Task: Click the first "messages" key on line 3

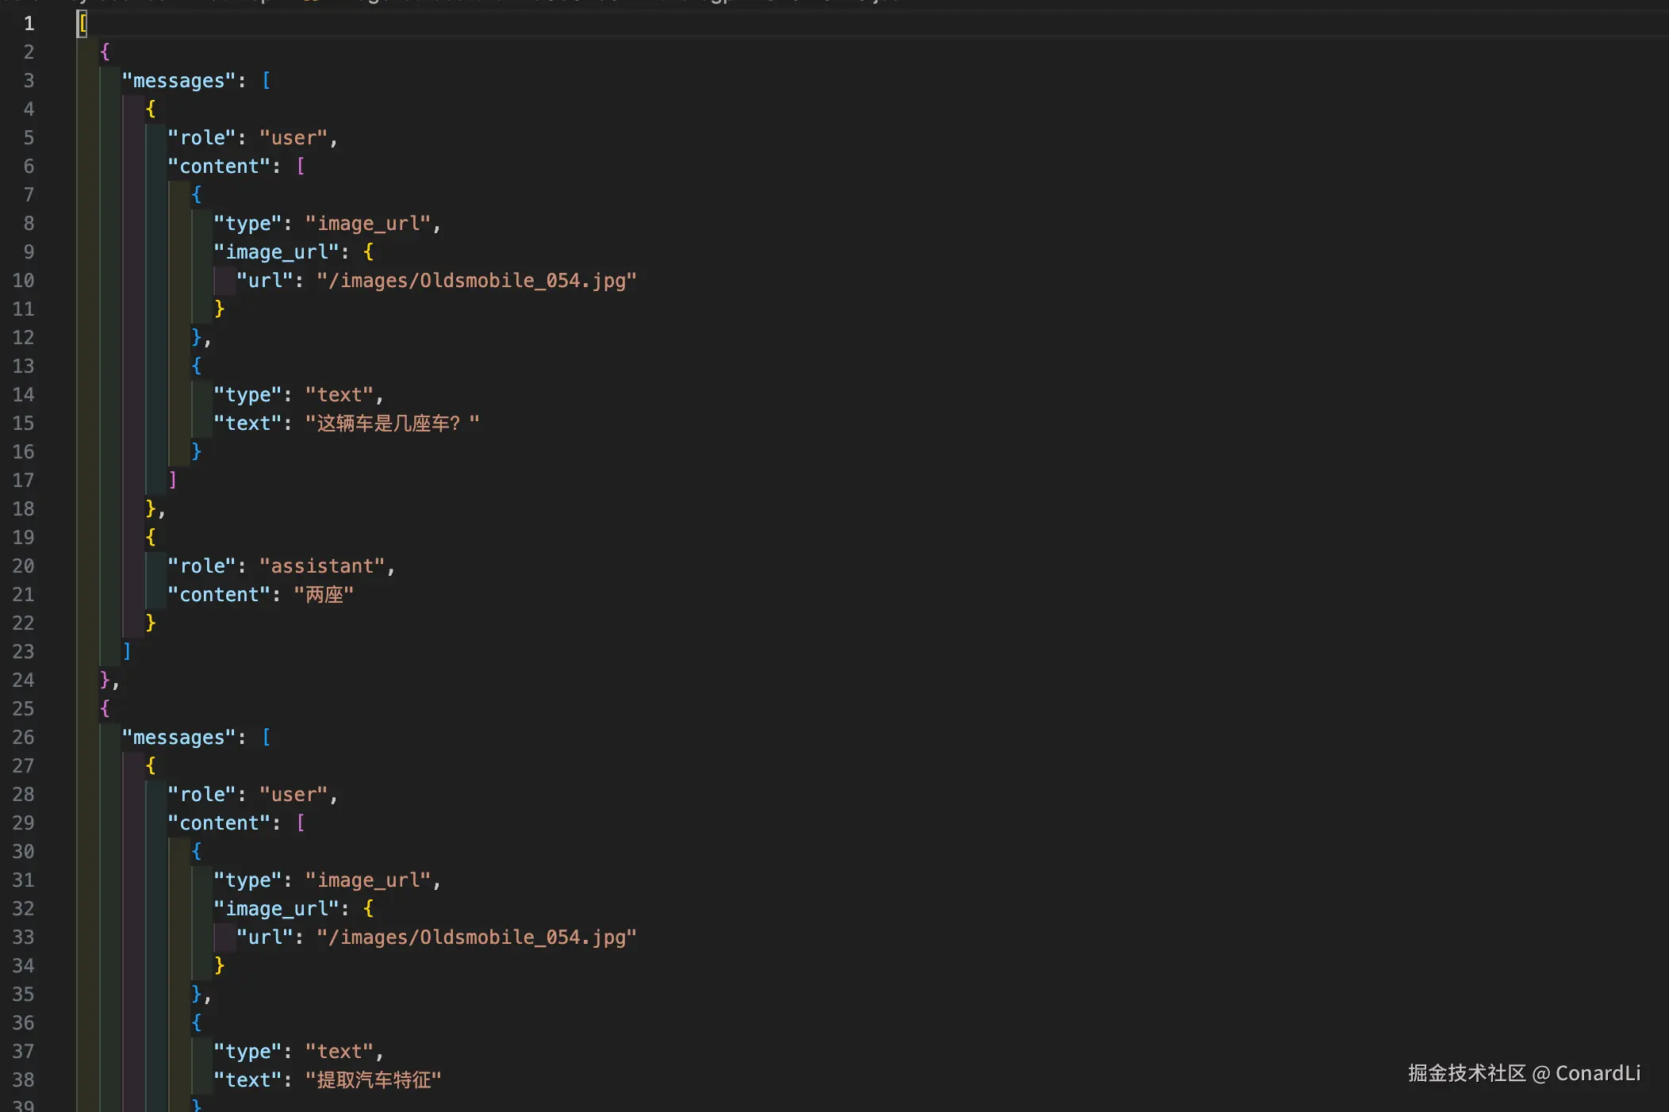Action: click(x=178, y=81)
